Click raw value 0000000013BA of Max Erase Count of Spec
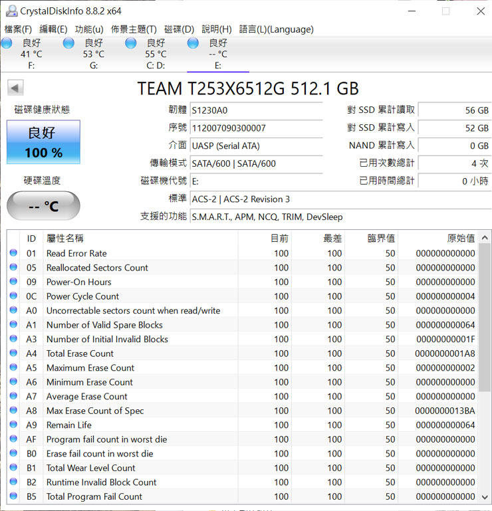 pos(445,411)
